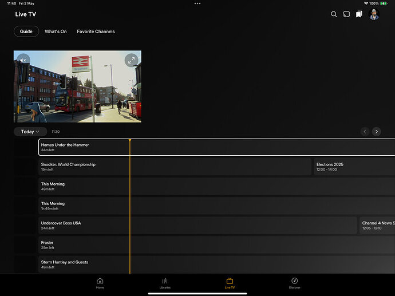The width and height of the screenshot is (395, 296).
Task: Click the live video preview thumbnail
Action: click(x=77, y=86)
